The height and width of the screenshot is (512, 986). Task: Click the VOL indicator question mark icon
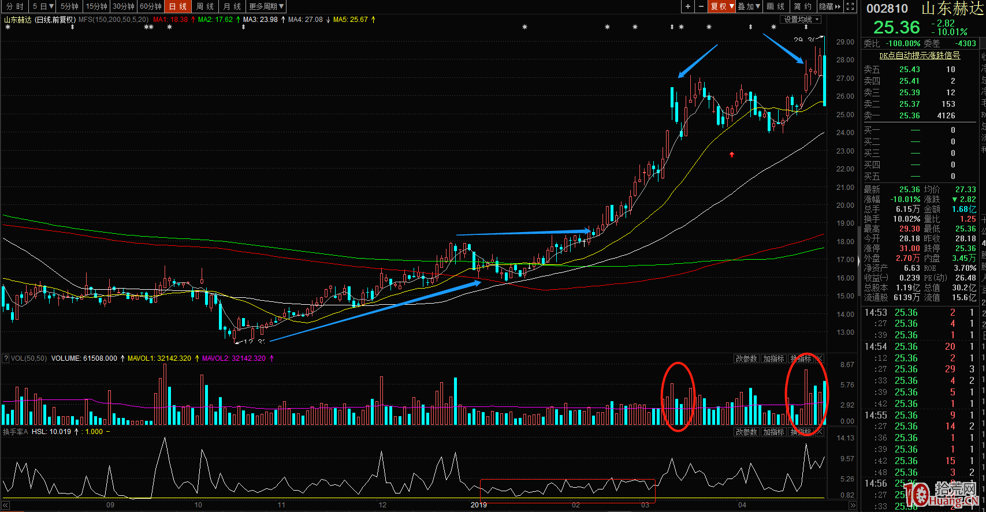pos(6,358)
